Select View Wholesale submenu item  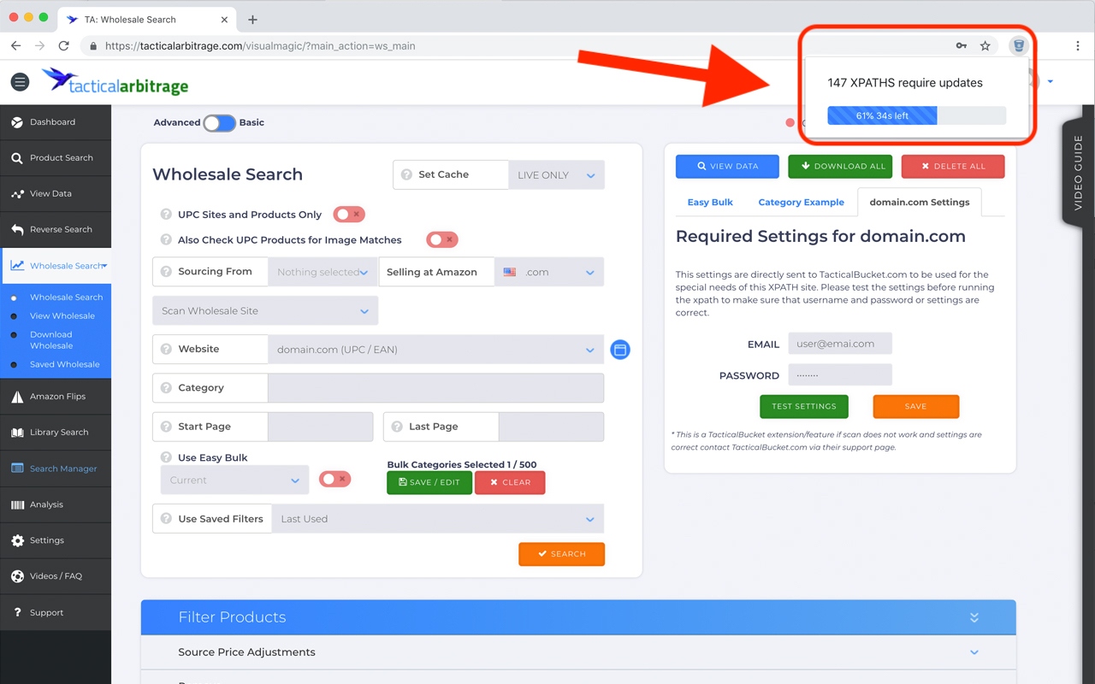point(62,316)
